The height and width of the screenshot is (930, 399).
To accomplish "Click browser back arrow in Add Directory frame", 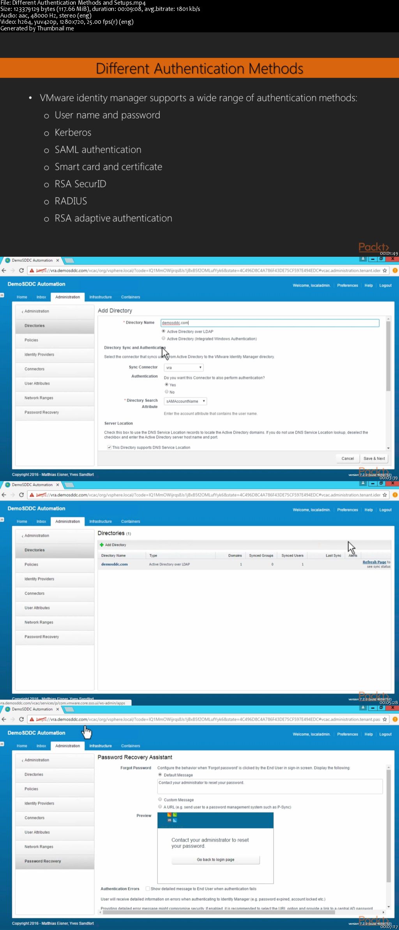I will 4,270.
